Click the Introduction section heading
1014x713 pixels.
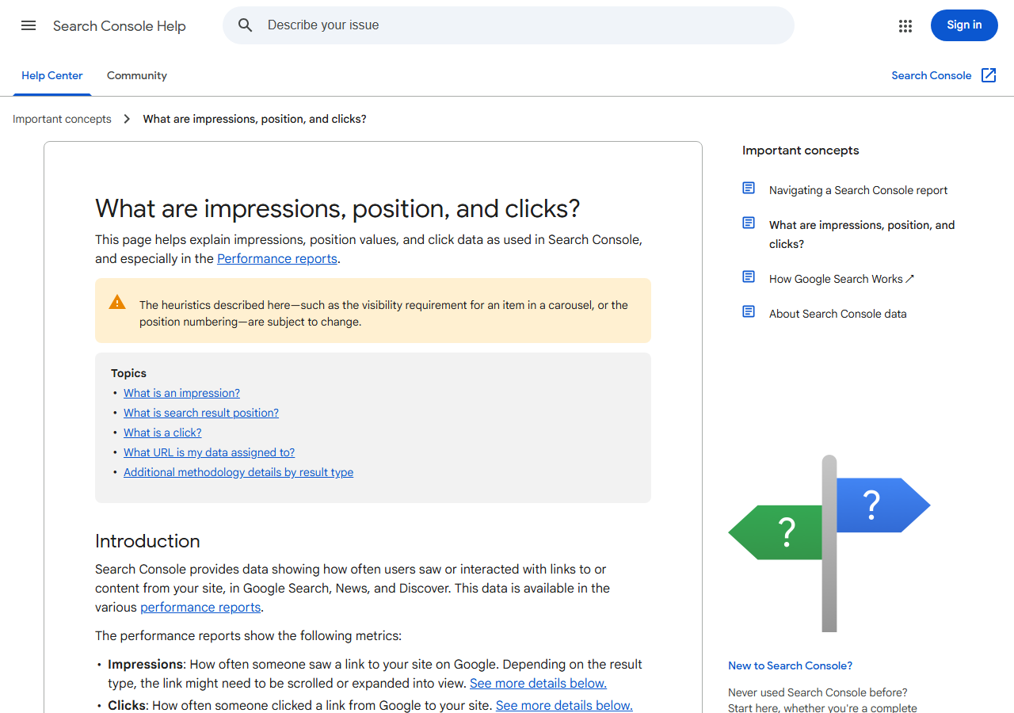147,541
